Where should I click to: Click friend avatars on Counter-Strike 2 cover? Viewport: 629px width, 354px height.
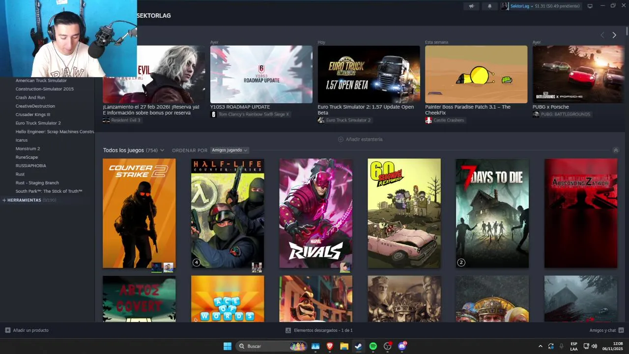click(163, 267)
